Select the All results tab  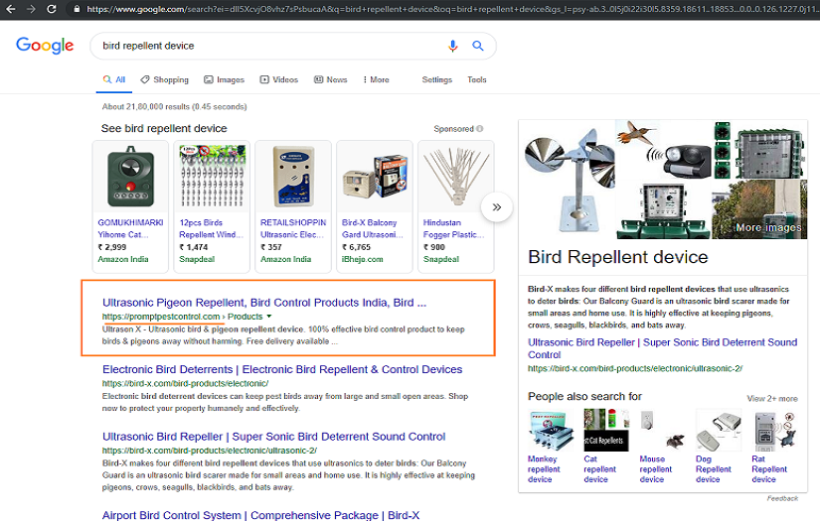pyautogui.click(x=114, y=79)
